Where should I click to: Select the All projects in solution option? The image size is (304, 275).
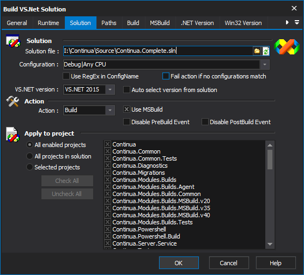click(29, 156)
